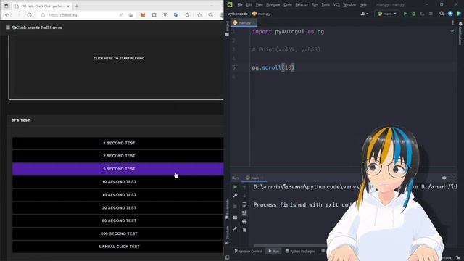Go back in the browser
Viewport: 464px width, 261px height.
(x=7, y=15)
